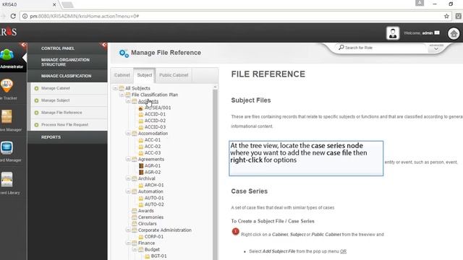This screenshot has width=463, height=260.
Task: Switch to the Public Cabinet tab
Action: click(x=174, y=75)
